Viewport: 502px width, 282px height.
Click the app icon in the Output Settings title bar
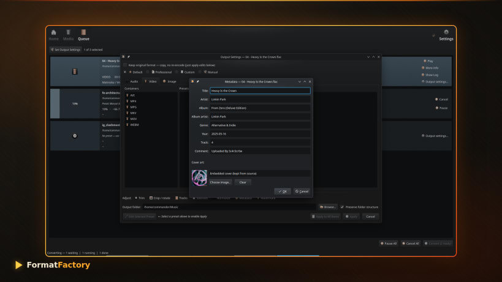[x=123, y=57]
